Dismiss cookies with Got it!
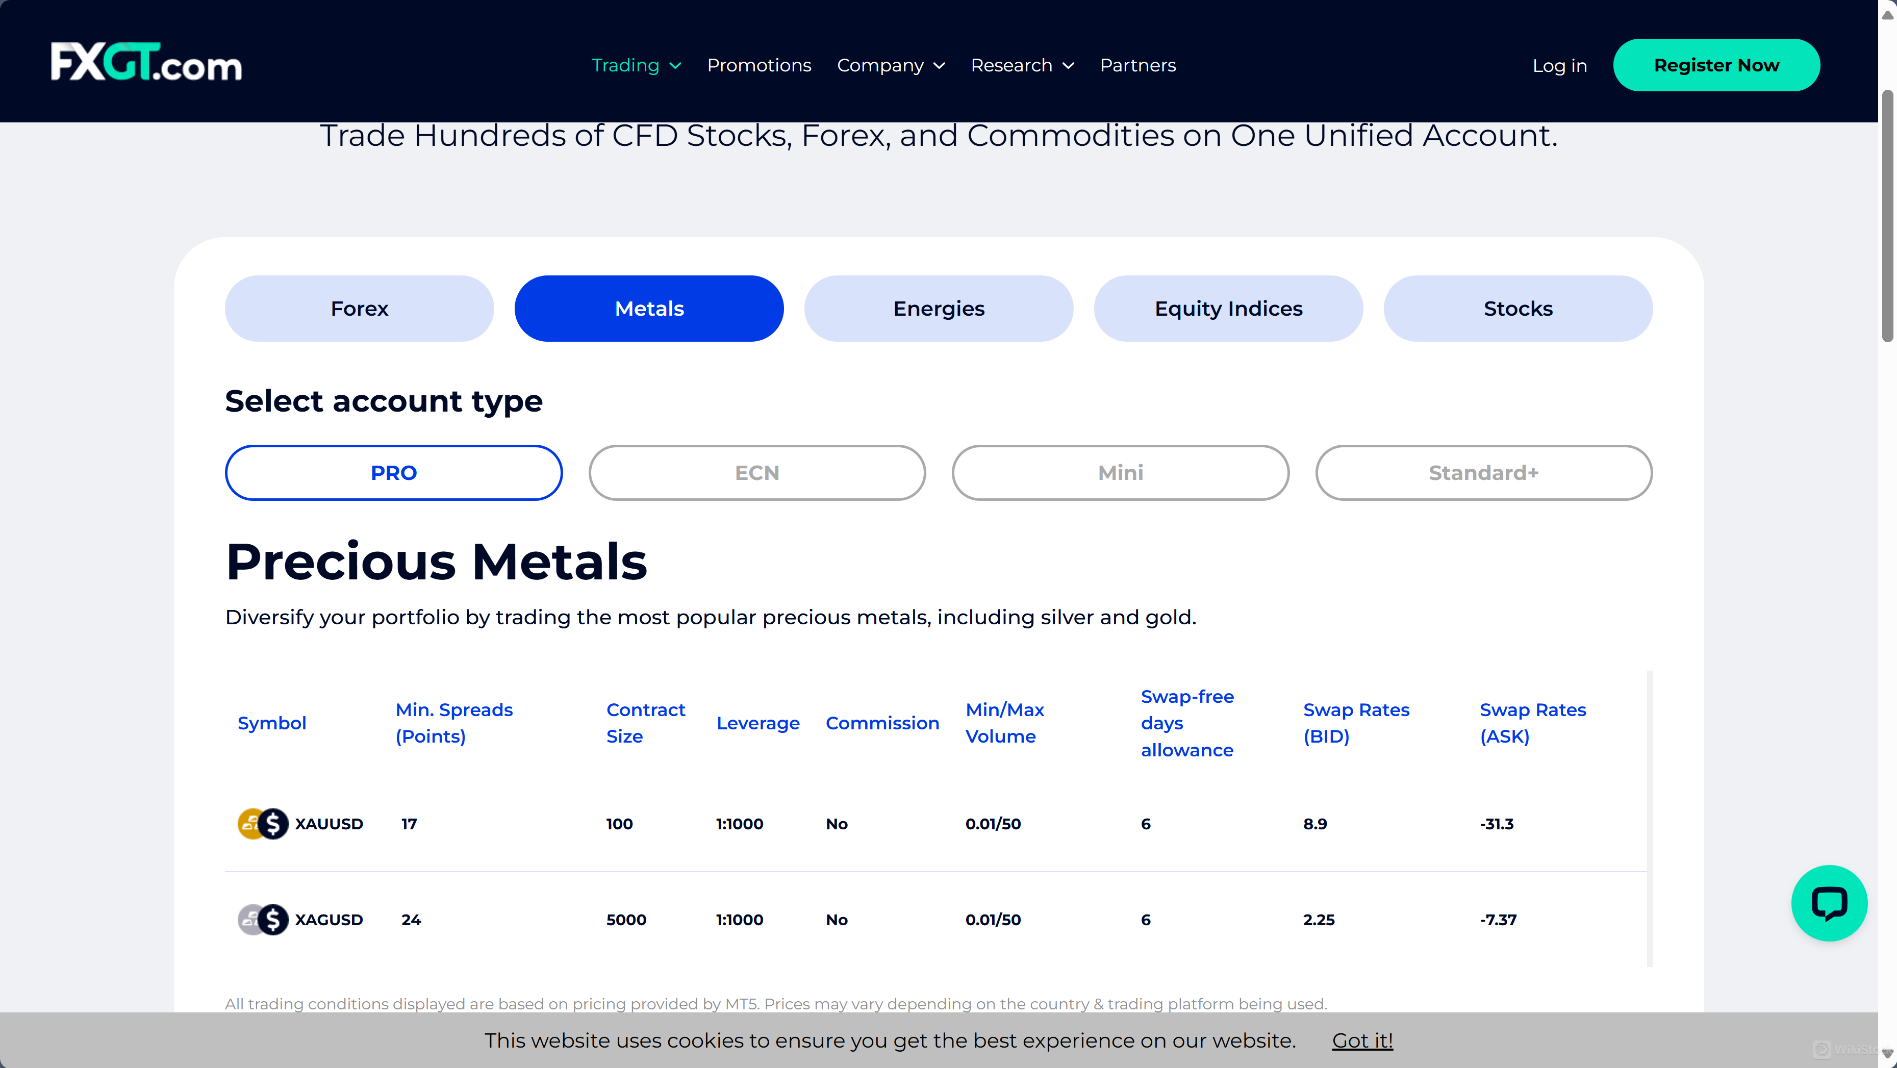This screenshot has height=1068, width=1897. (1361, 1040)
